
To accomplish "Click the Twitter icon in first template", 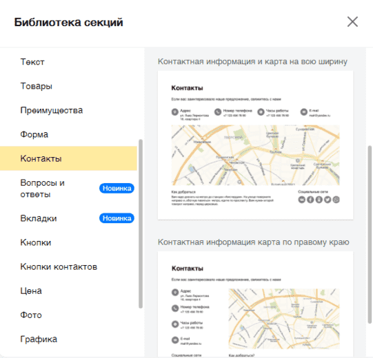I will pos(327,200).
